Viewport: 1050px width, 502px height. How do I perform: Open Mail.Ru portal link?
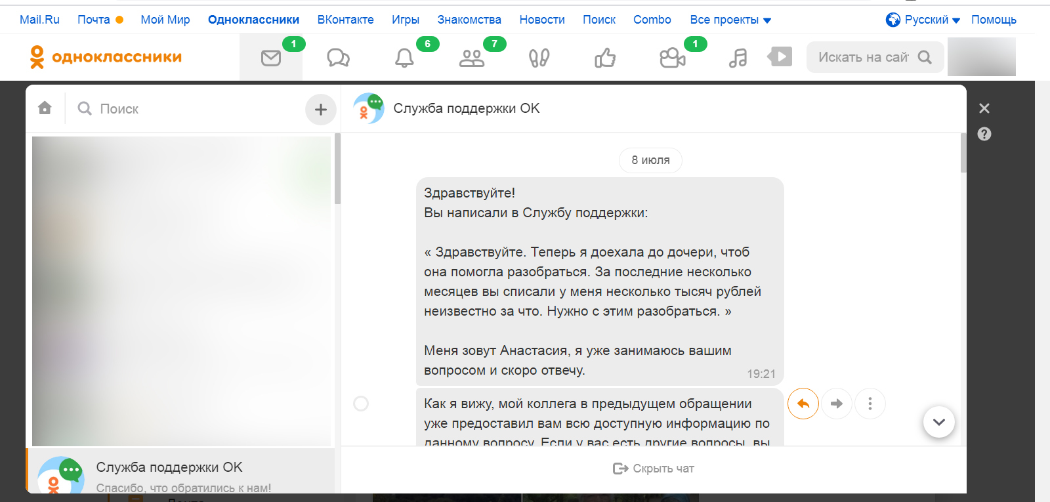[39, 20]
